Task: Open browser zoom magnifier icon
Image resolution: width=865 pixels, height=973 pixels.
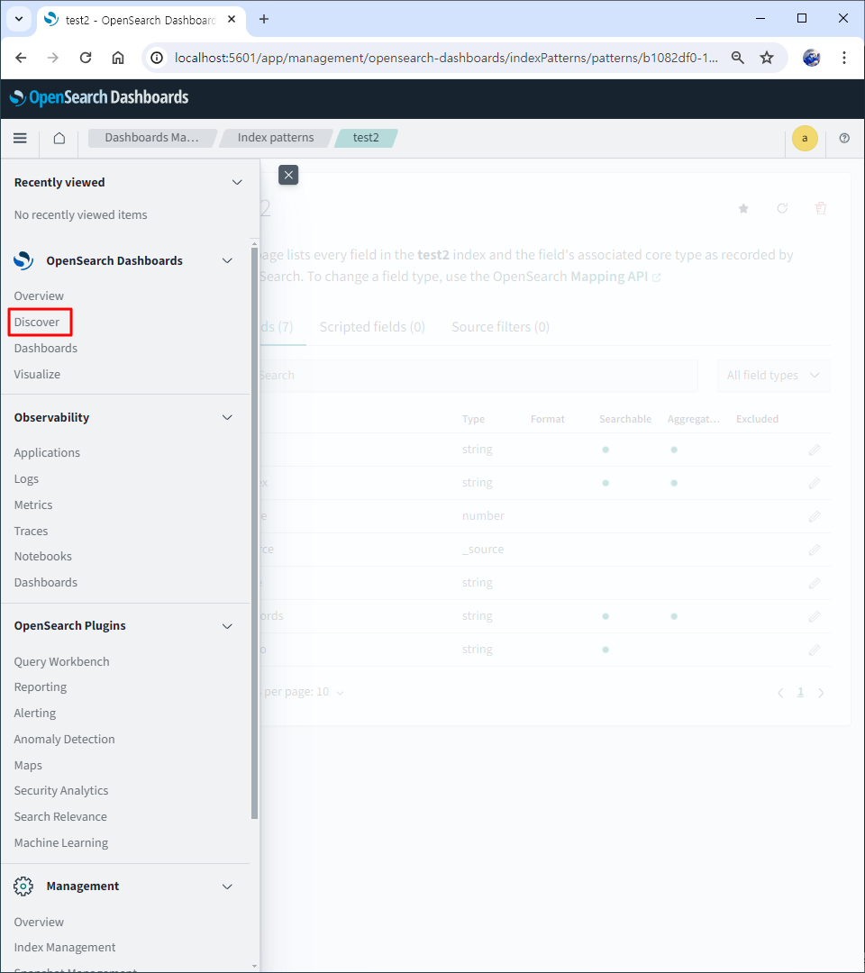Action: tap(737, 58)
